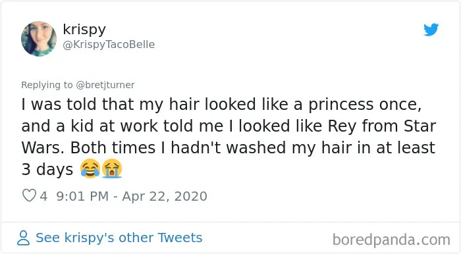Click the boredpanda.com watermark
The width and height of the screenshot is (461, 254).
coord(391,240)
